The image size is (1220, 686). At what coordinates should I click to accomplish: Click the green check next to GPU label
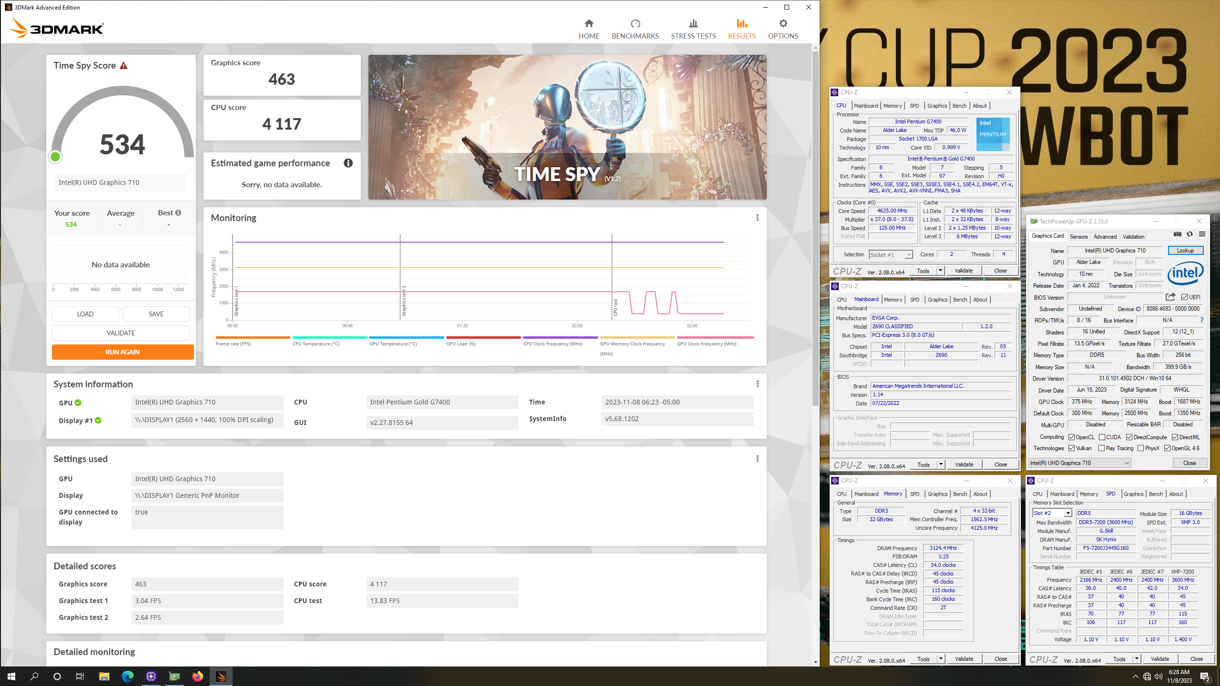coord(78,403)
